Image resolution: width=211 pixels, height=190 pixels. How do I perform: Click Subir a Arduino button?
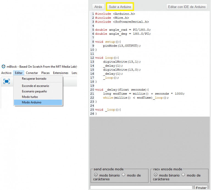tap(120, 7)
